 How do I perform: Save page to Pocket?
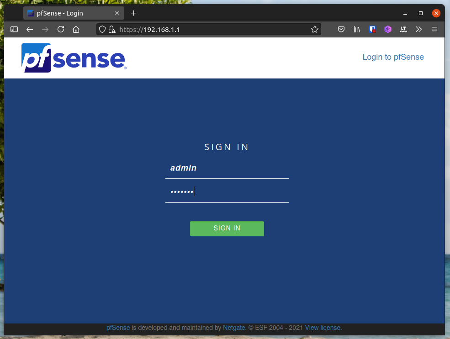(x=341, y=29)
